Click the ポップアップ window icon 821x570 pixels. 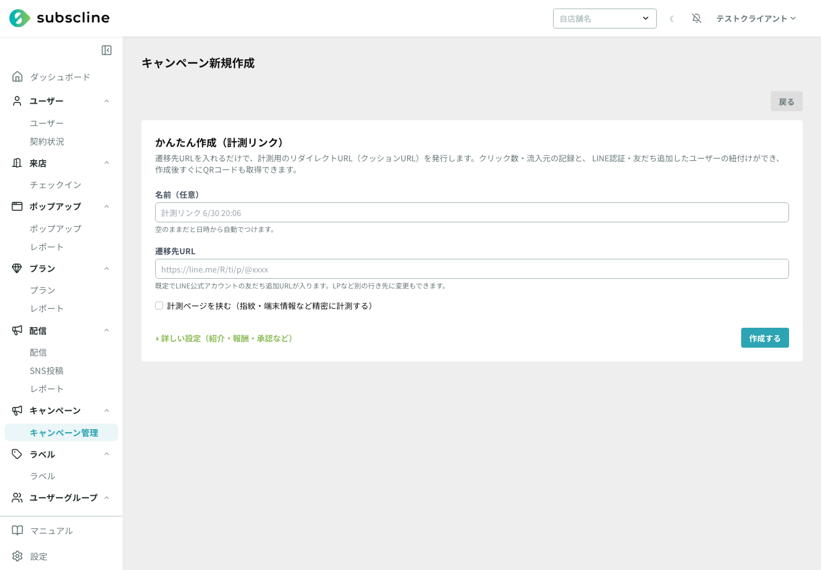(18, 206)
